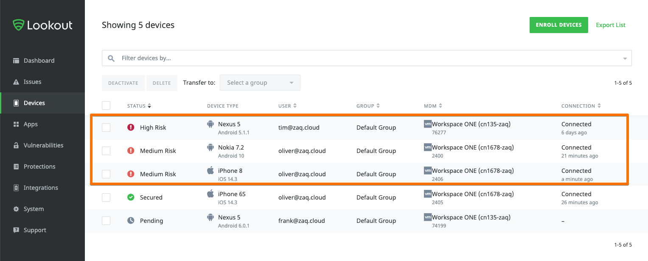The height and width of the screenshot is (261, 648).
Task: Click the Enroll Devices button
Action: (558, 25)
